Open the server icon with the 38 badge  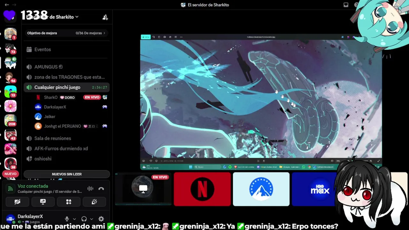(x=10, y=164)
